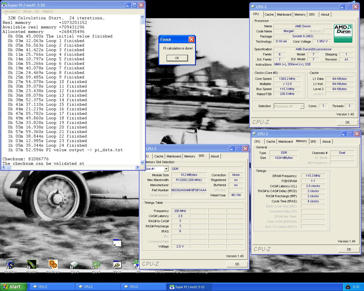364x291 pixels.
Task: Close the Finish dialog with its X
Action: pos(191,40)
